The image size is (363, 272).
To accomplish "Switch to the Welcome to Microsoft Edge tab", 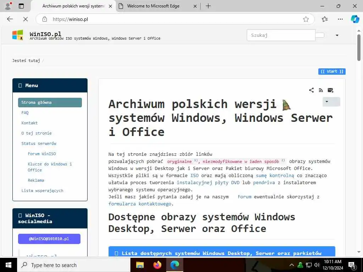I will tap(153, 6).
